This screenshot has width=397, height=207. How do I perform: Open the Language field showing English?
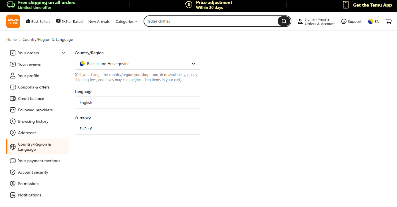pyautogui.click(x=138, y=103)
